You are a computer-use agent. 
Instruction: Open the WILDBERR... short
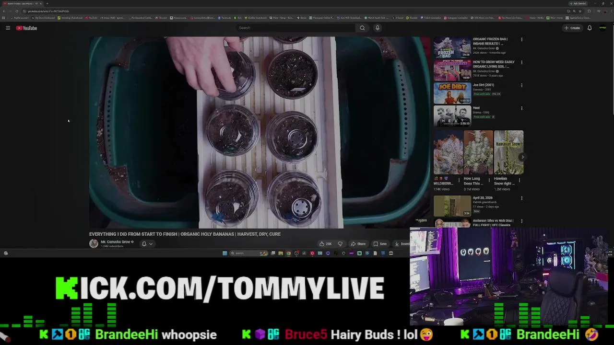pyautogui.click(x=448, y=152)
